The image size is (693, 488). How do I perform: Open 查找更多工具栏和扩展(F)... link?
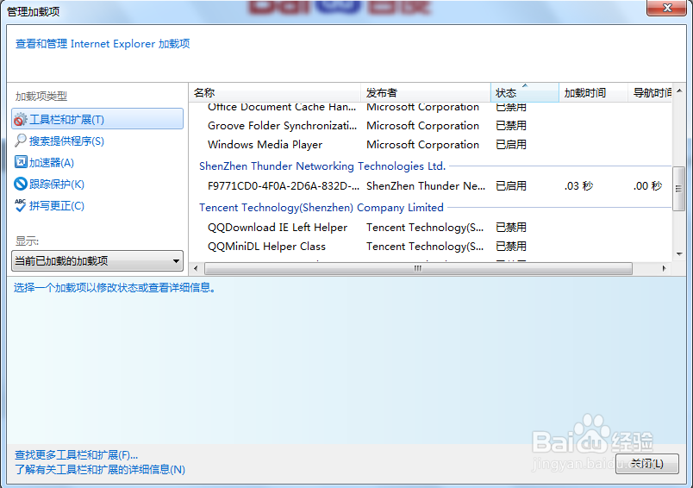(76, 455)
